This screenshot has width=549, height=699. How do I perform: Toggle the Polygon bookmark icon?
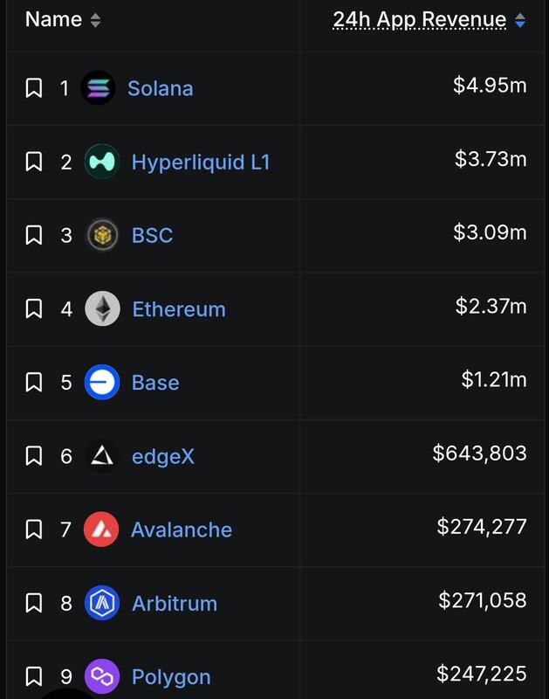click(x=34, y=676)
